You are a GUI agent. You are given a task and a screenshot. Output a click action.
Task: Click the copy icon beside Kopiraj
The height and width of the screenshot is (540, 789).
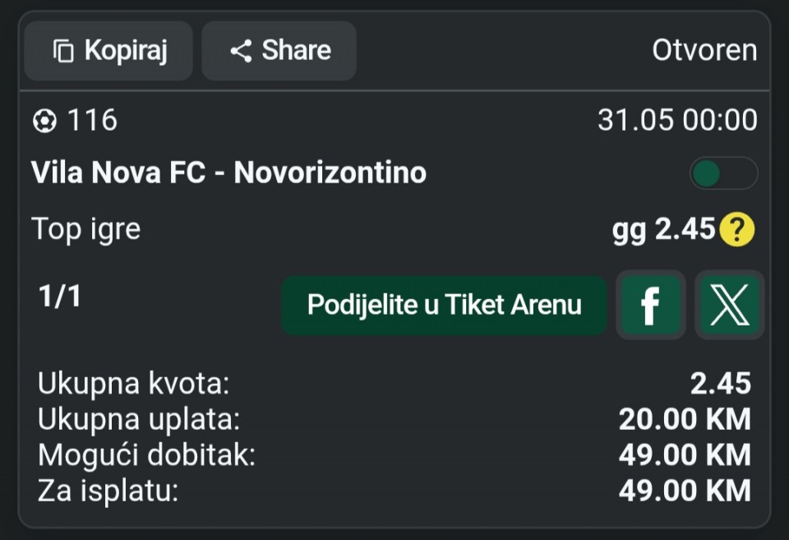[63, 51]
